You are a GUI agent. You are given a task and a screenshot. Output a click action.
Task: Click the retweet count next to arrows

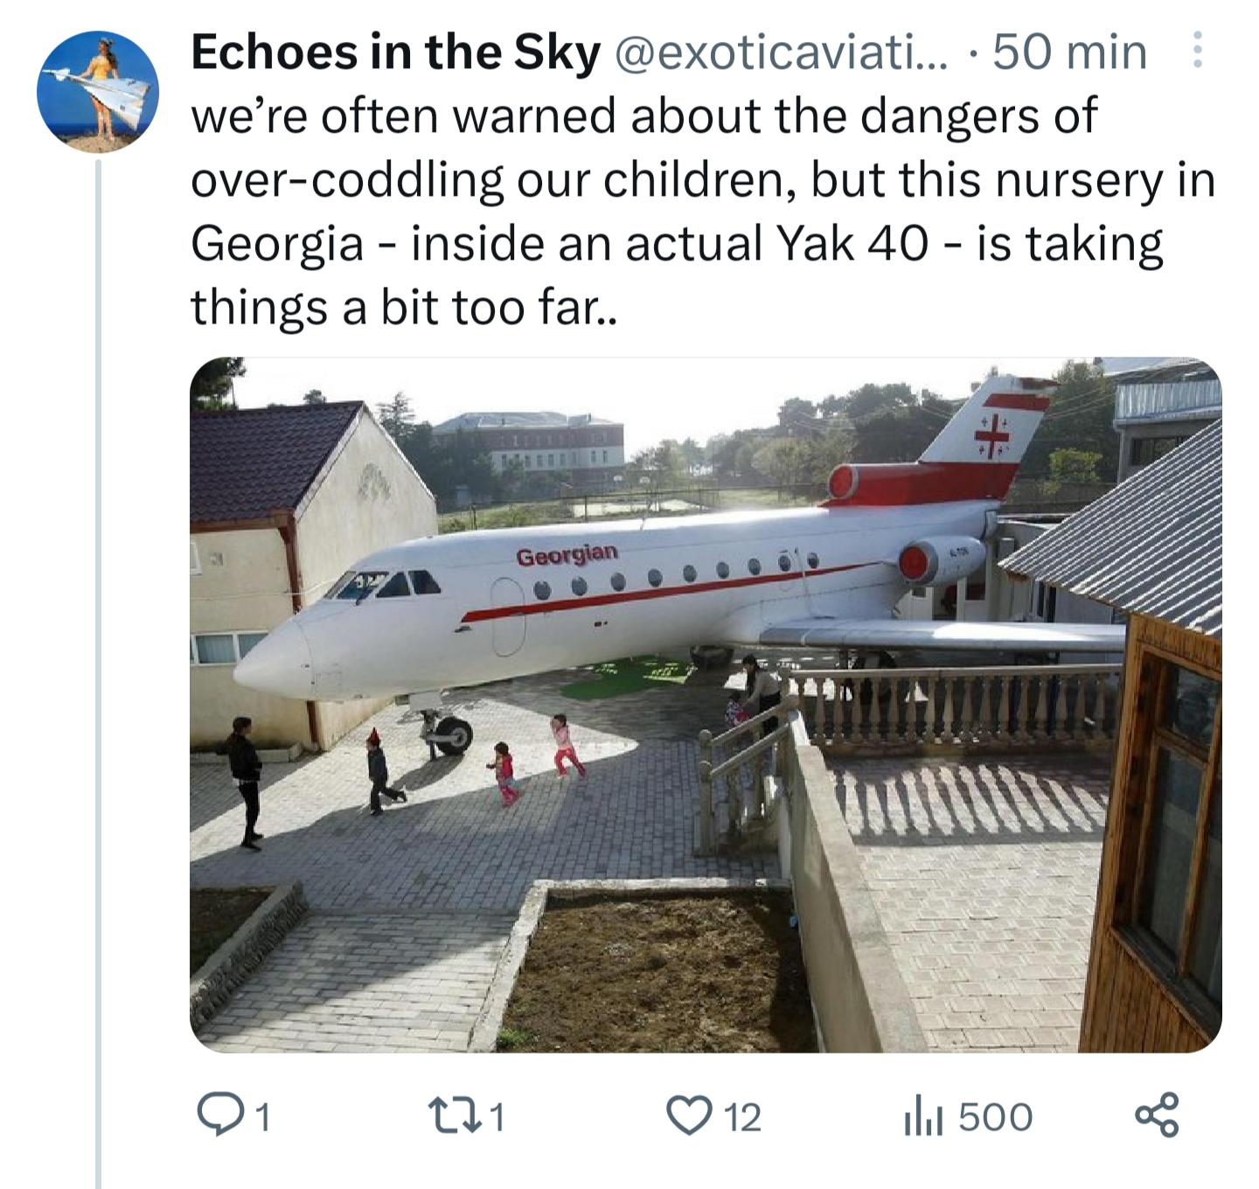point(497,1117)
